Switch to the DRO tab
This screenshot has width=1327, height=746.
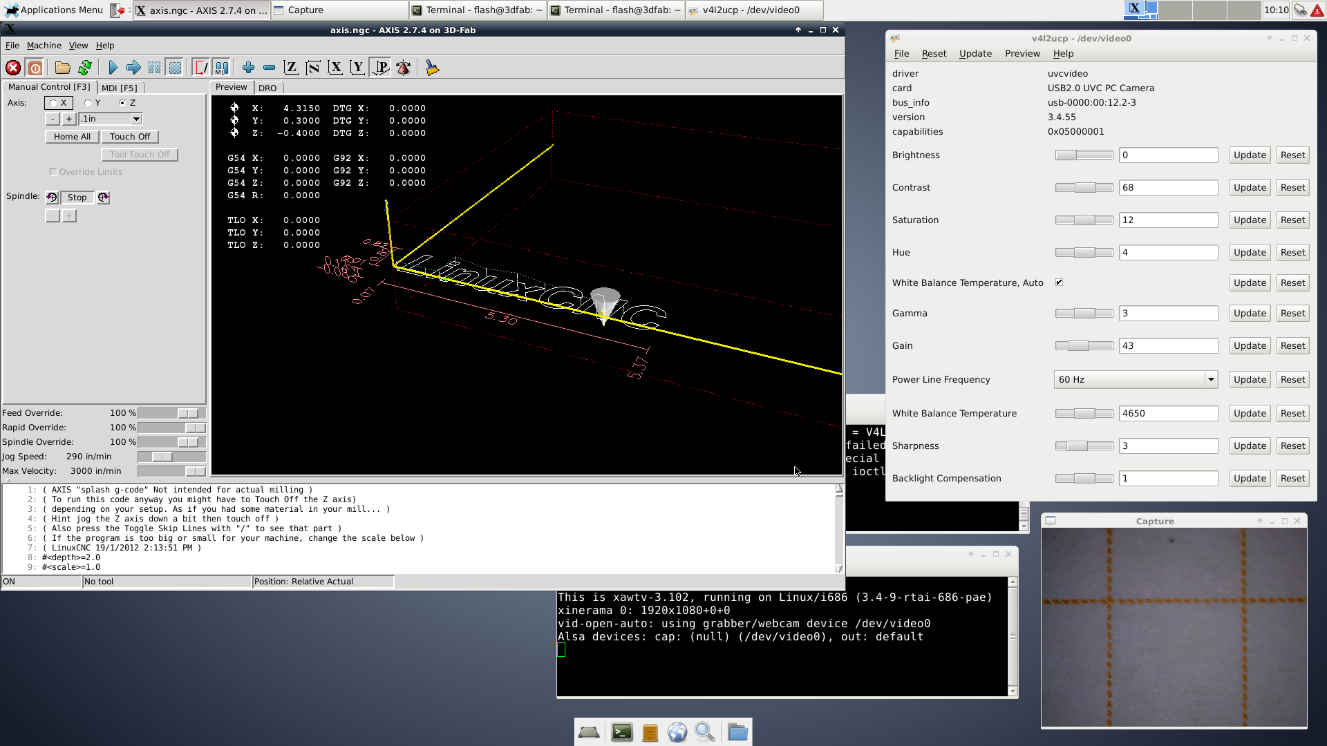267,88
